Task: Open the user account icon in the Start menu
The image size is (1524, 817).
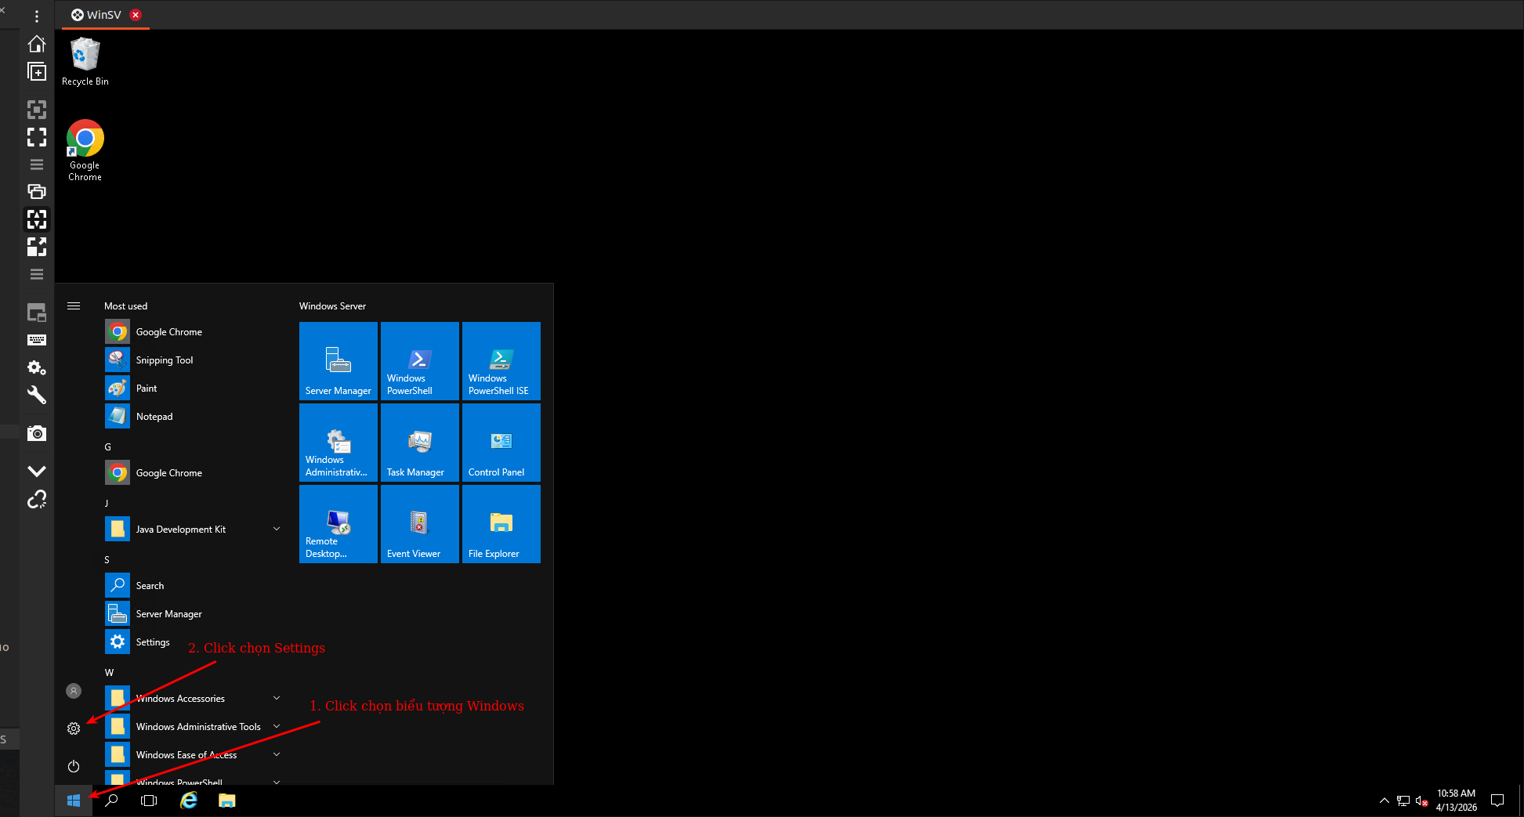Action: point(74,691)
